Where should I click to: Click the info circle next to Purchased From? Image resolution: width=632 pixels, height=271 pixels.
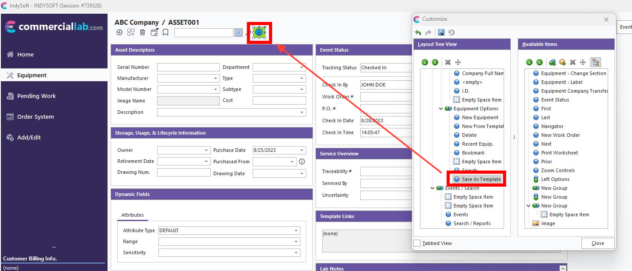(301, 162)
